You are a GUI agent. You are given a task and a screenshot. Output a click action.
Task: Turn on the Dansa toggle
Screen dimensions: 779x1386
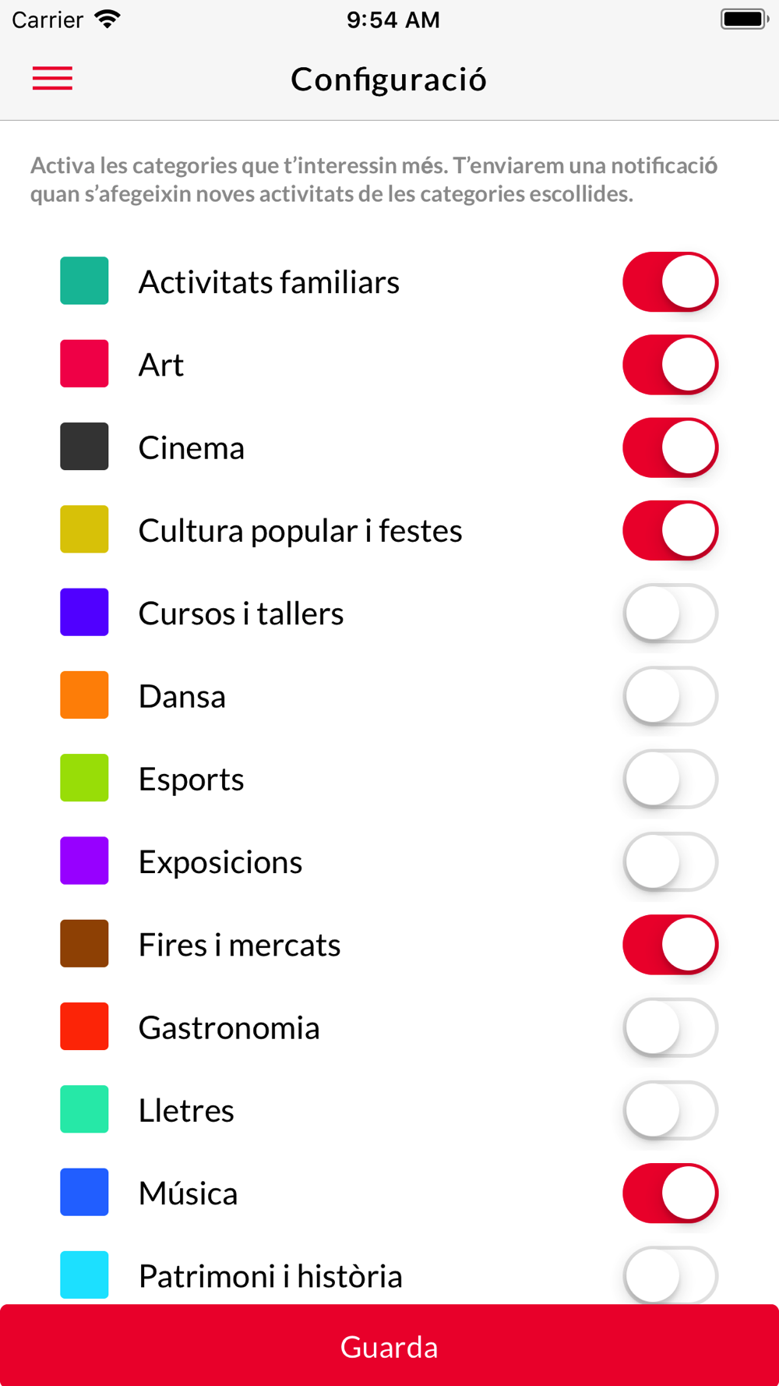pyautogui.click(x=670, y=696)
